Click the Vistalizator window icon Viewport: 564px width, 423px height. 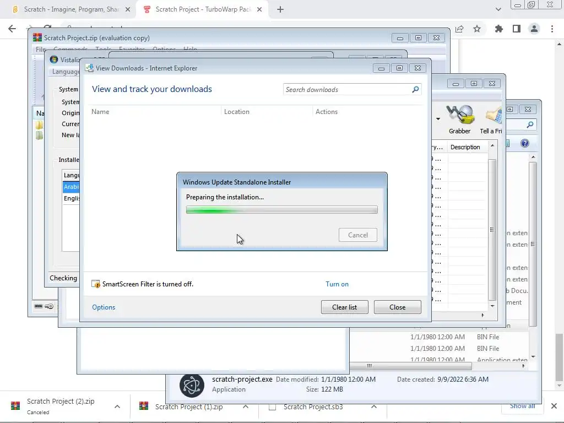pyautogui.click(x=54, y=59)
